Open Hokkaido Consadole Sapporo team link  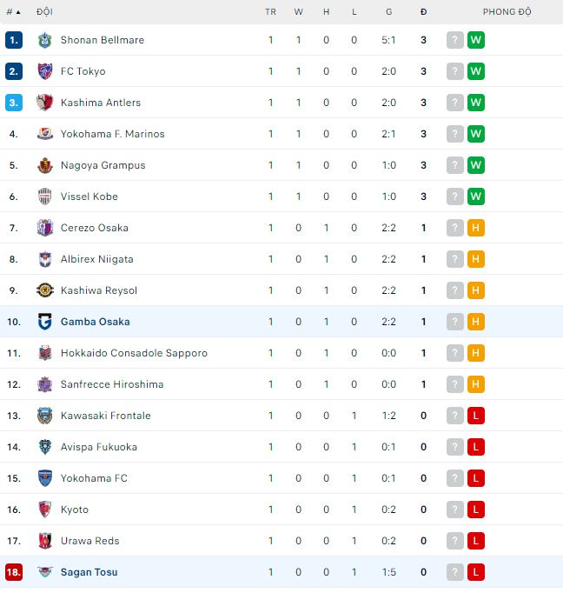coord(134,353)
